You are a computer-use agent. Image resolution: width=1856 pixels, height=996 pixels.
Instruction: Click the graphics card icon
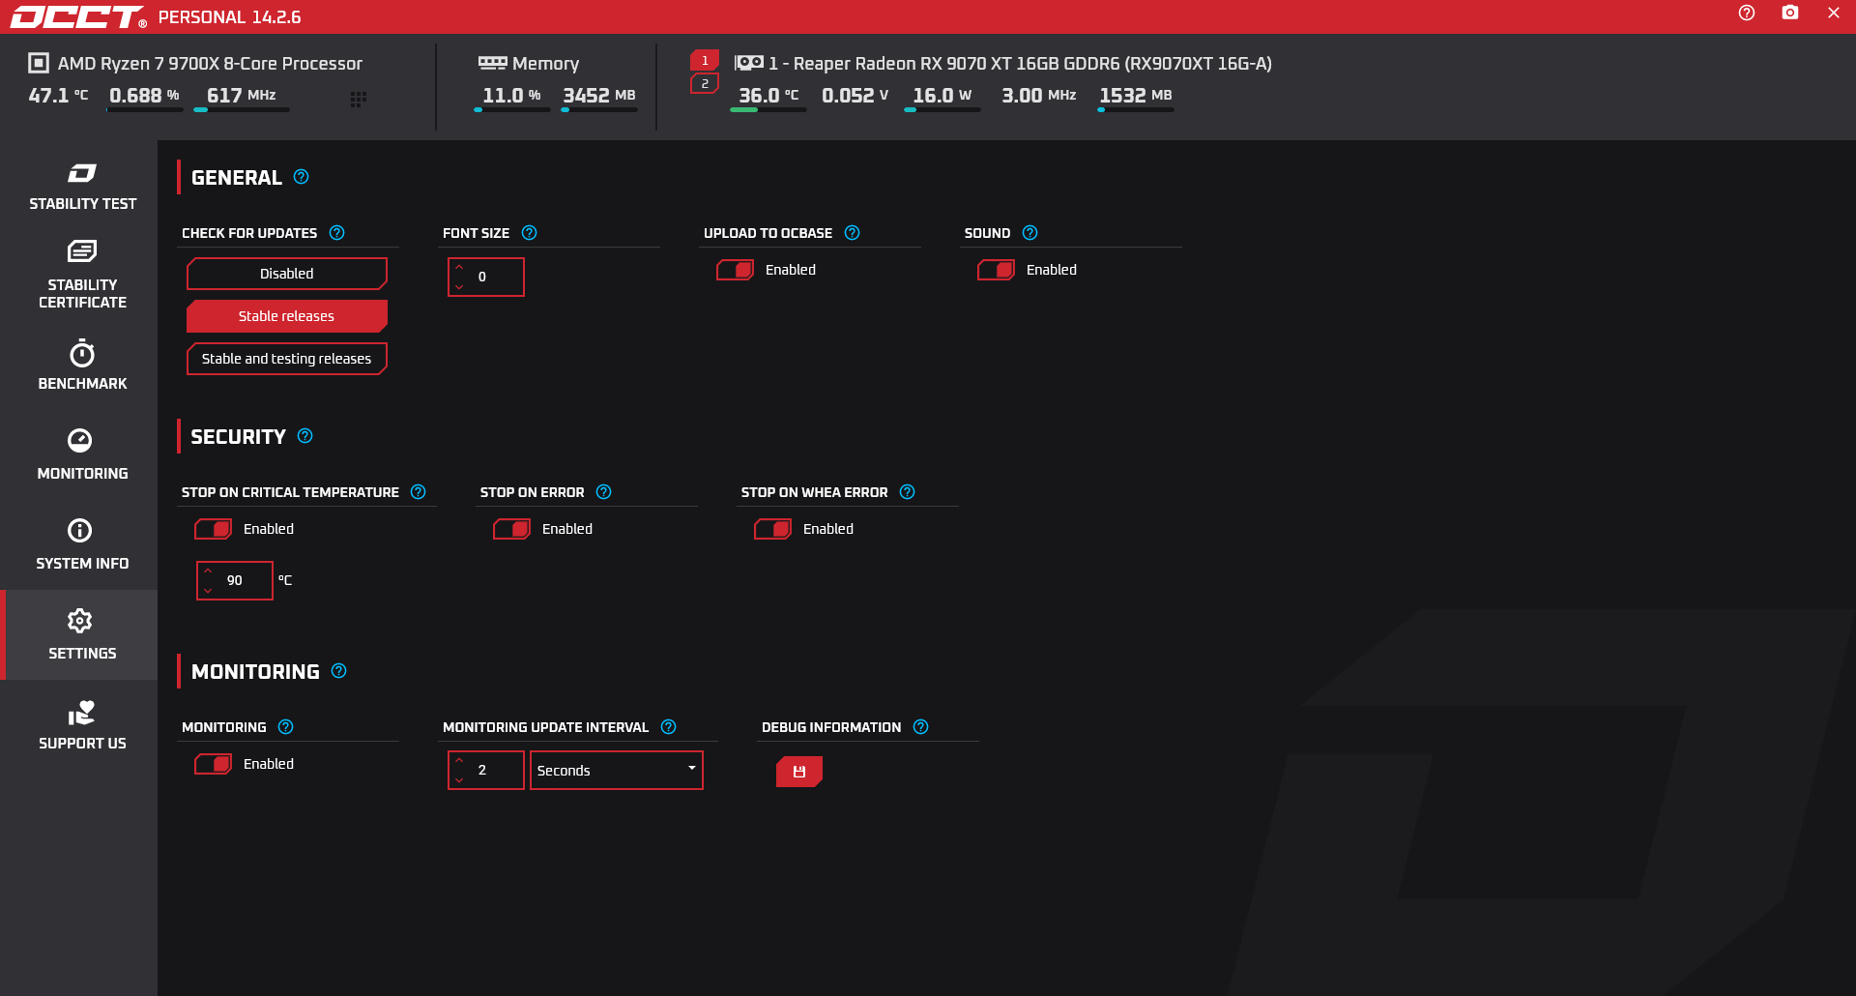click(748, 63)
